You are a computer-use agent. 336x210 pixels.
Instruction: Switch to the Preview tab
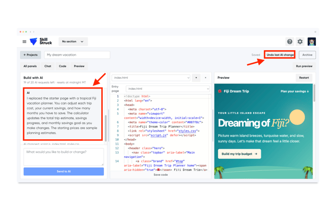[79, 66]
